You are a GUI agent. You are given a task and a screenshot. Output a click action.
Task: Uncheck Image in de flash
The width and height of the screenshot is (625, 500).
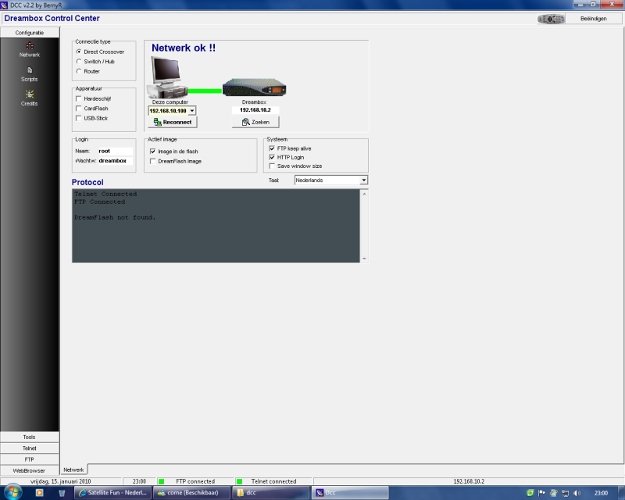[x=152, y=152]
